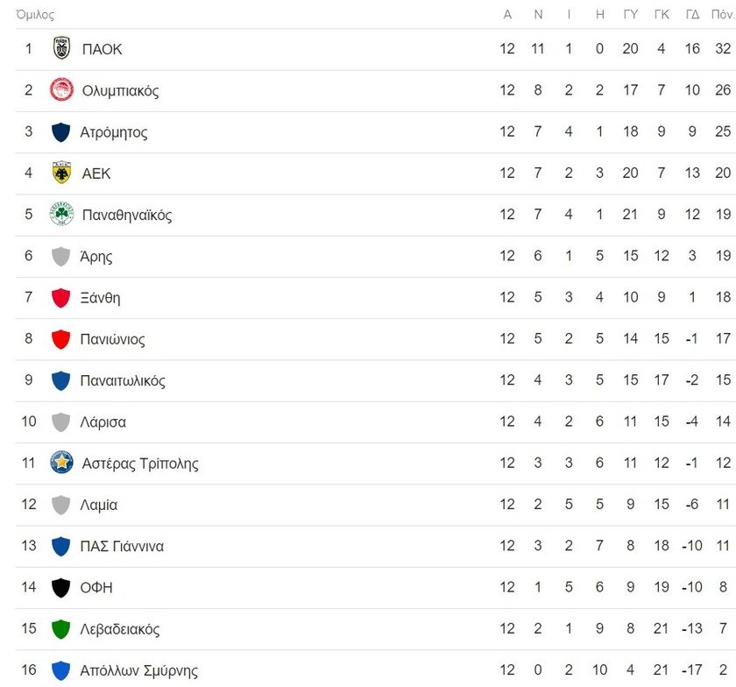Click the Πανιώνιος team name
This screenshot has width=736, height=687.
[113, 339]
